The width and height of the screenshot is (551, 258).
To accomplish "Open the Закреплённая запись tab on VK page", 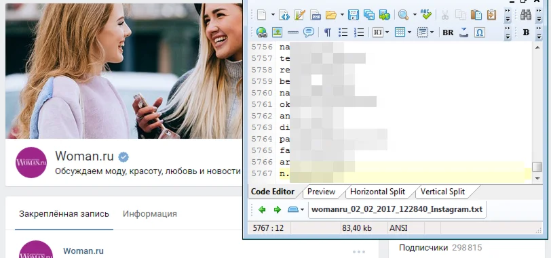I will 64,214.
